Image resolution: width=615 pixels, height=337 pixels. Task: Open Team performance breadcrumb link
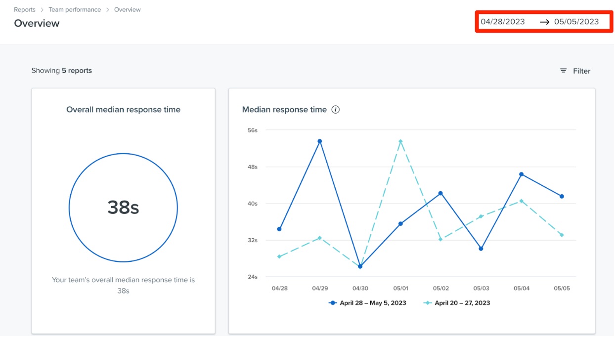click(x=75, y=10)
